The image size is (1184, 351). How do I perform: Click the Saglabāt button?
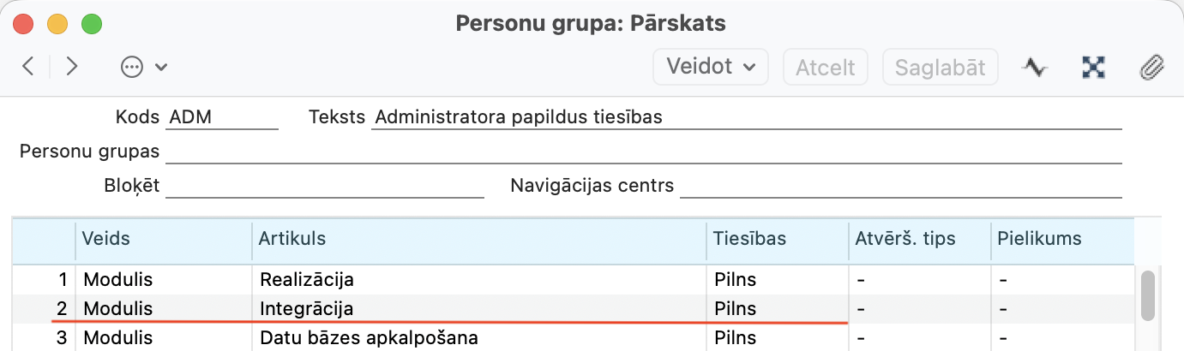pyautogui.click(x=940, y=67)
